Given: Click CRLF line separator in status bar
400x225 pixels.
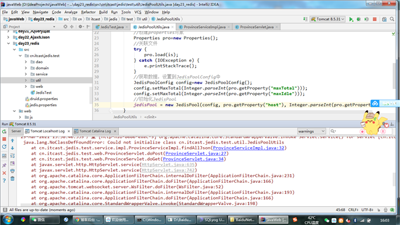Looking at the screenshot, I should coord(353,210).
